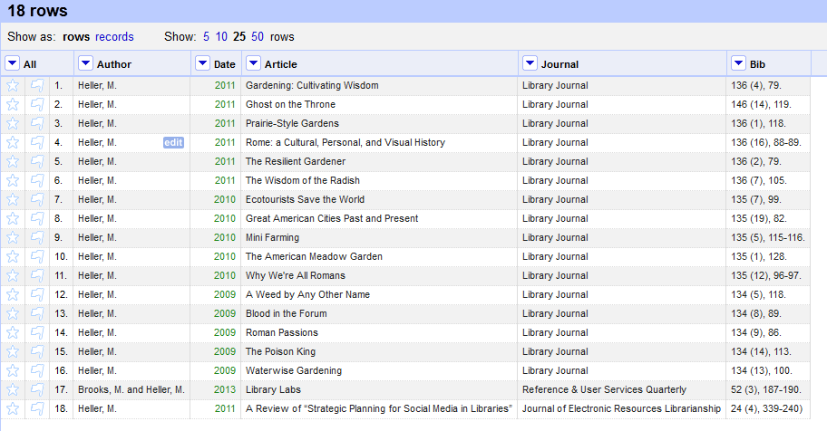This screenshot has width=827, height=431.
Task: Click the edit button in row 4
Action: 173,142
